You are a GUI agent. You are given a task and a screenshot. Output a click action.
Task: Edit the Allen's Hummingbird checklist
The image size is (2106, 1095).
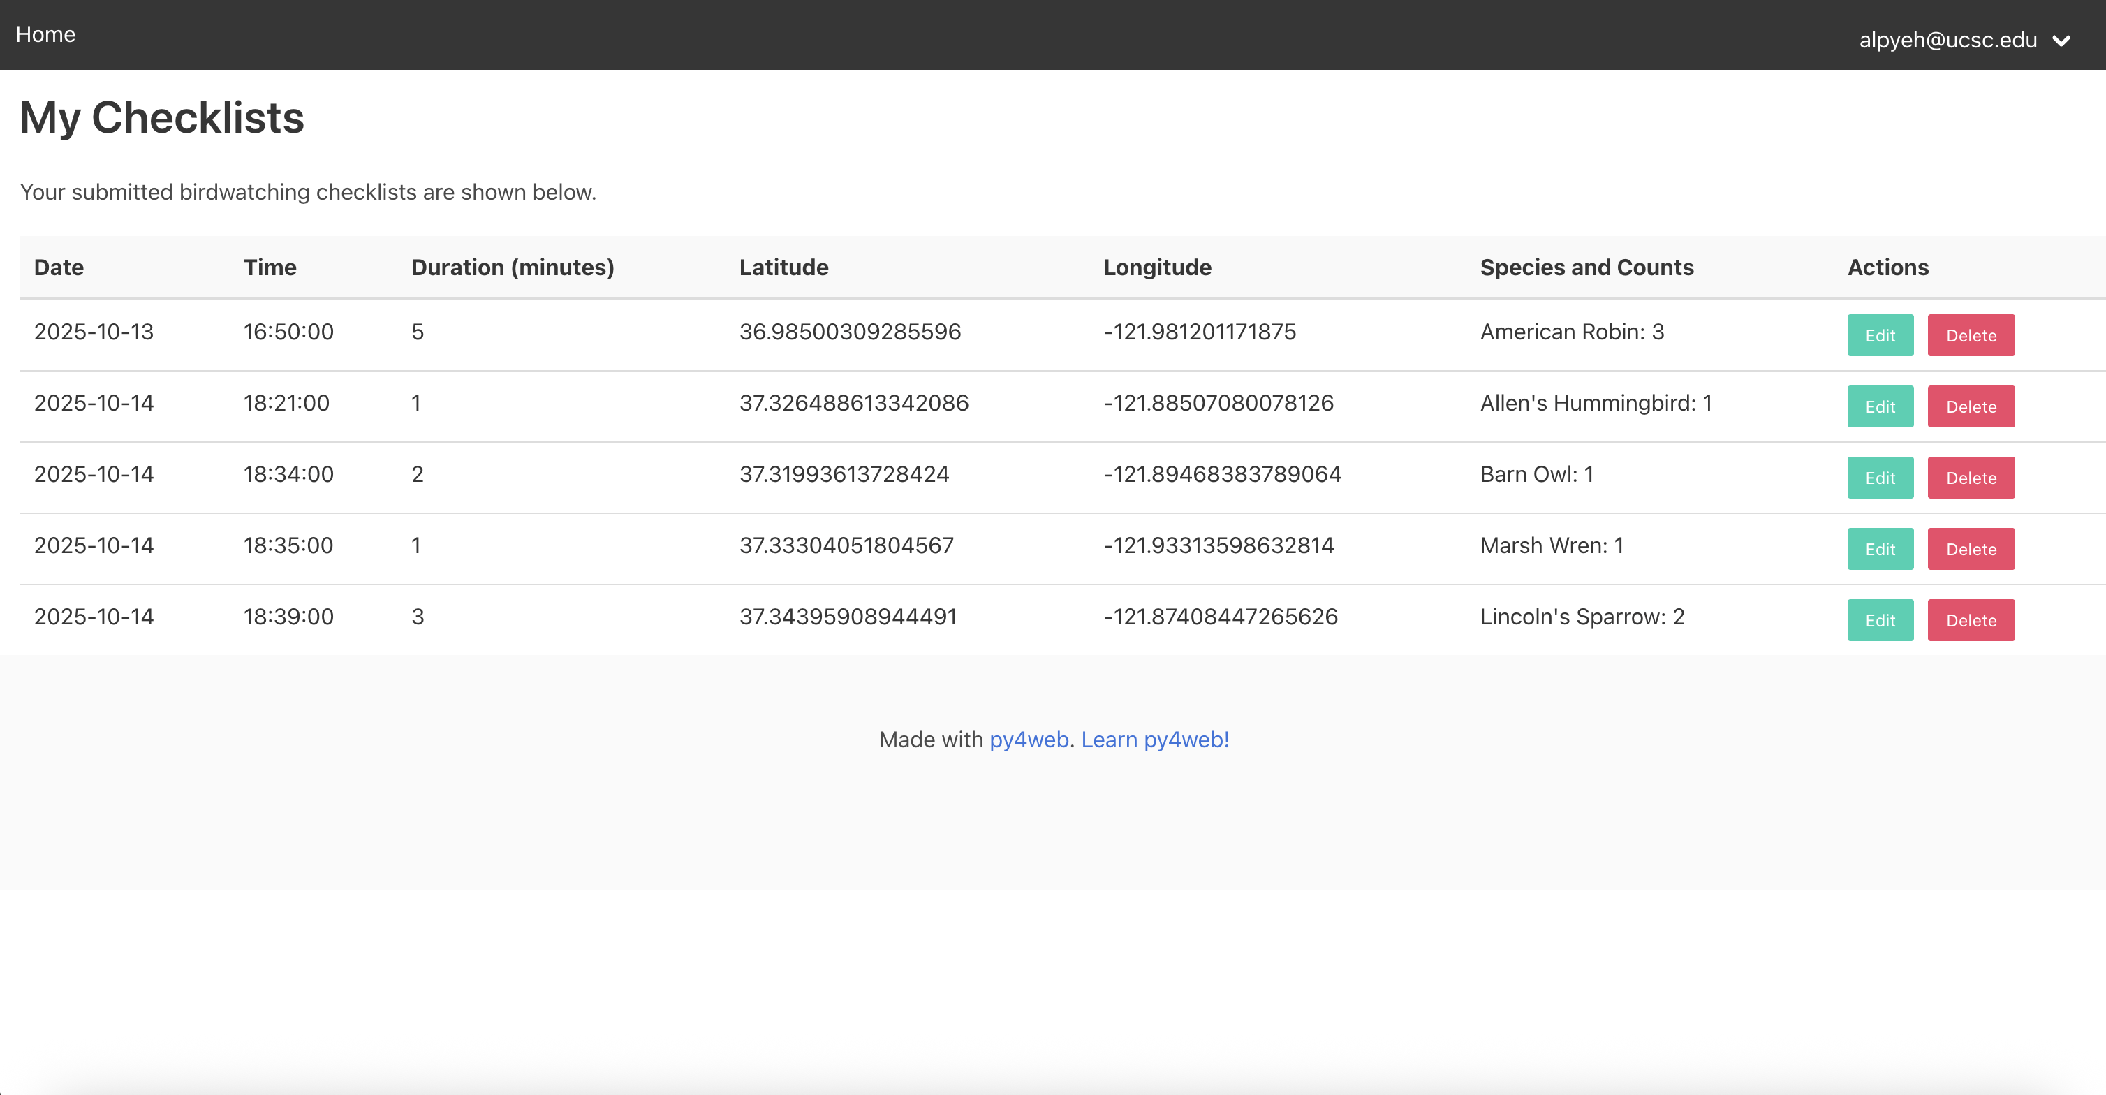pos(1880,406)
